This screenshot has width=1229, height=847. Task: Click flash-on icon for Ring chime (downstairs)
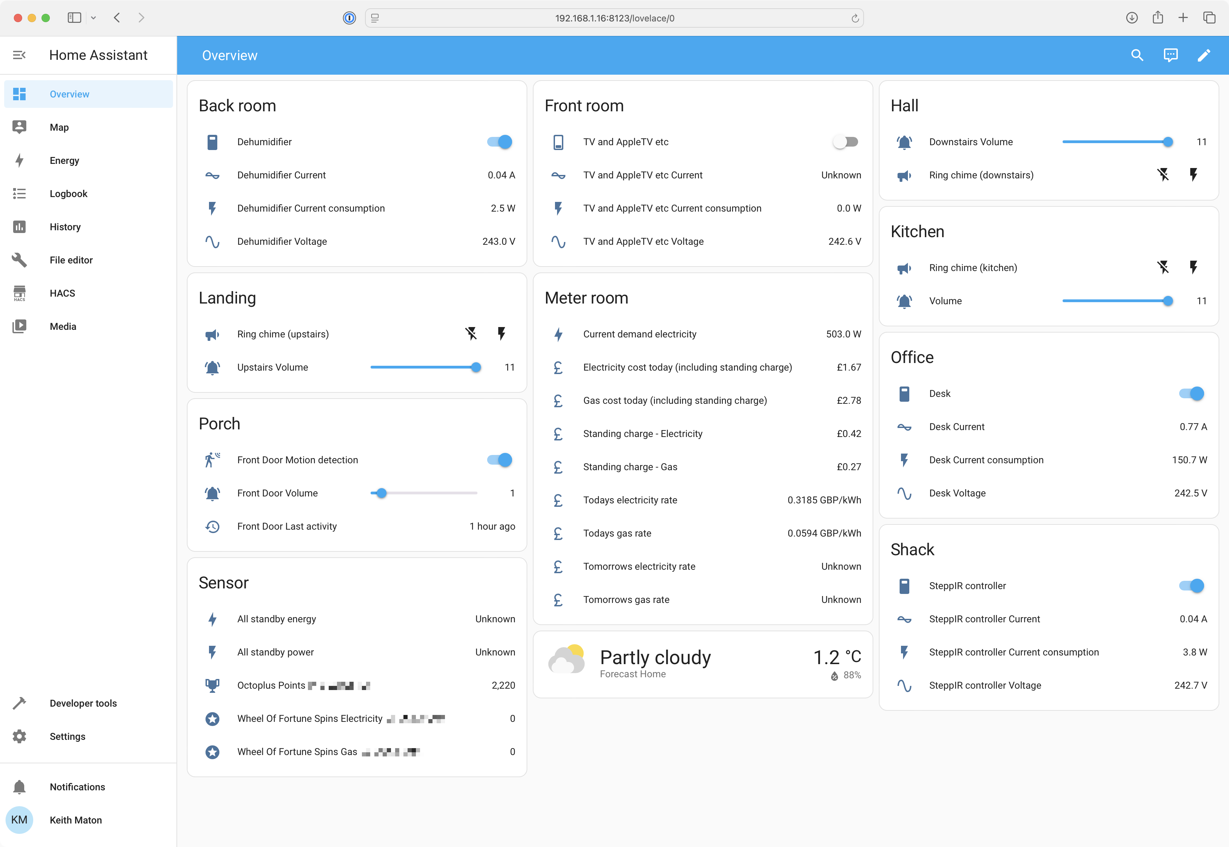(x=1193, y=175)
